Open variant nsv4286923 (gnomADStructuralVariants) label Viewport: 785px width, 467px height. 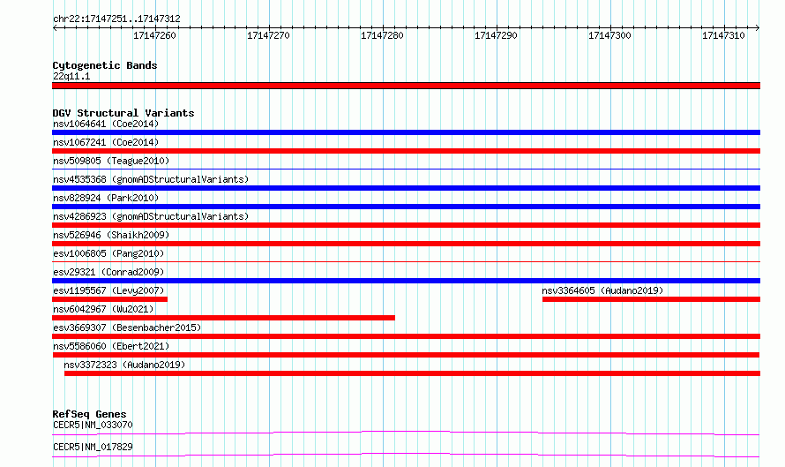click(151, 216)
